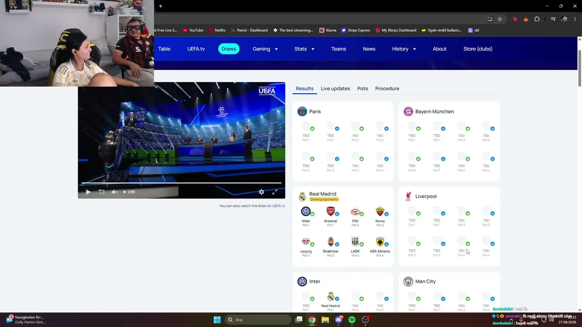
Task: Click the Man City crest
Action: point(408,282)
